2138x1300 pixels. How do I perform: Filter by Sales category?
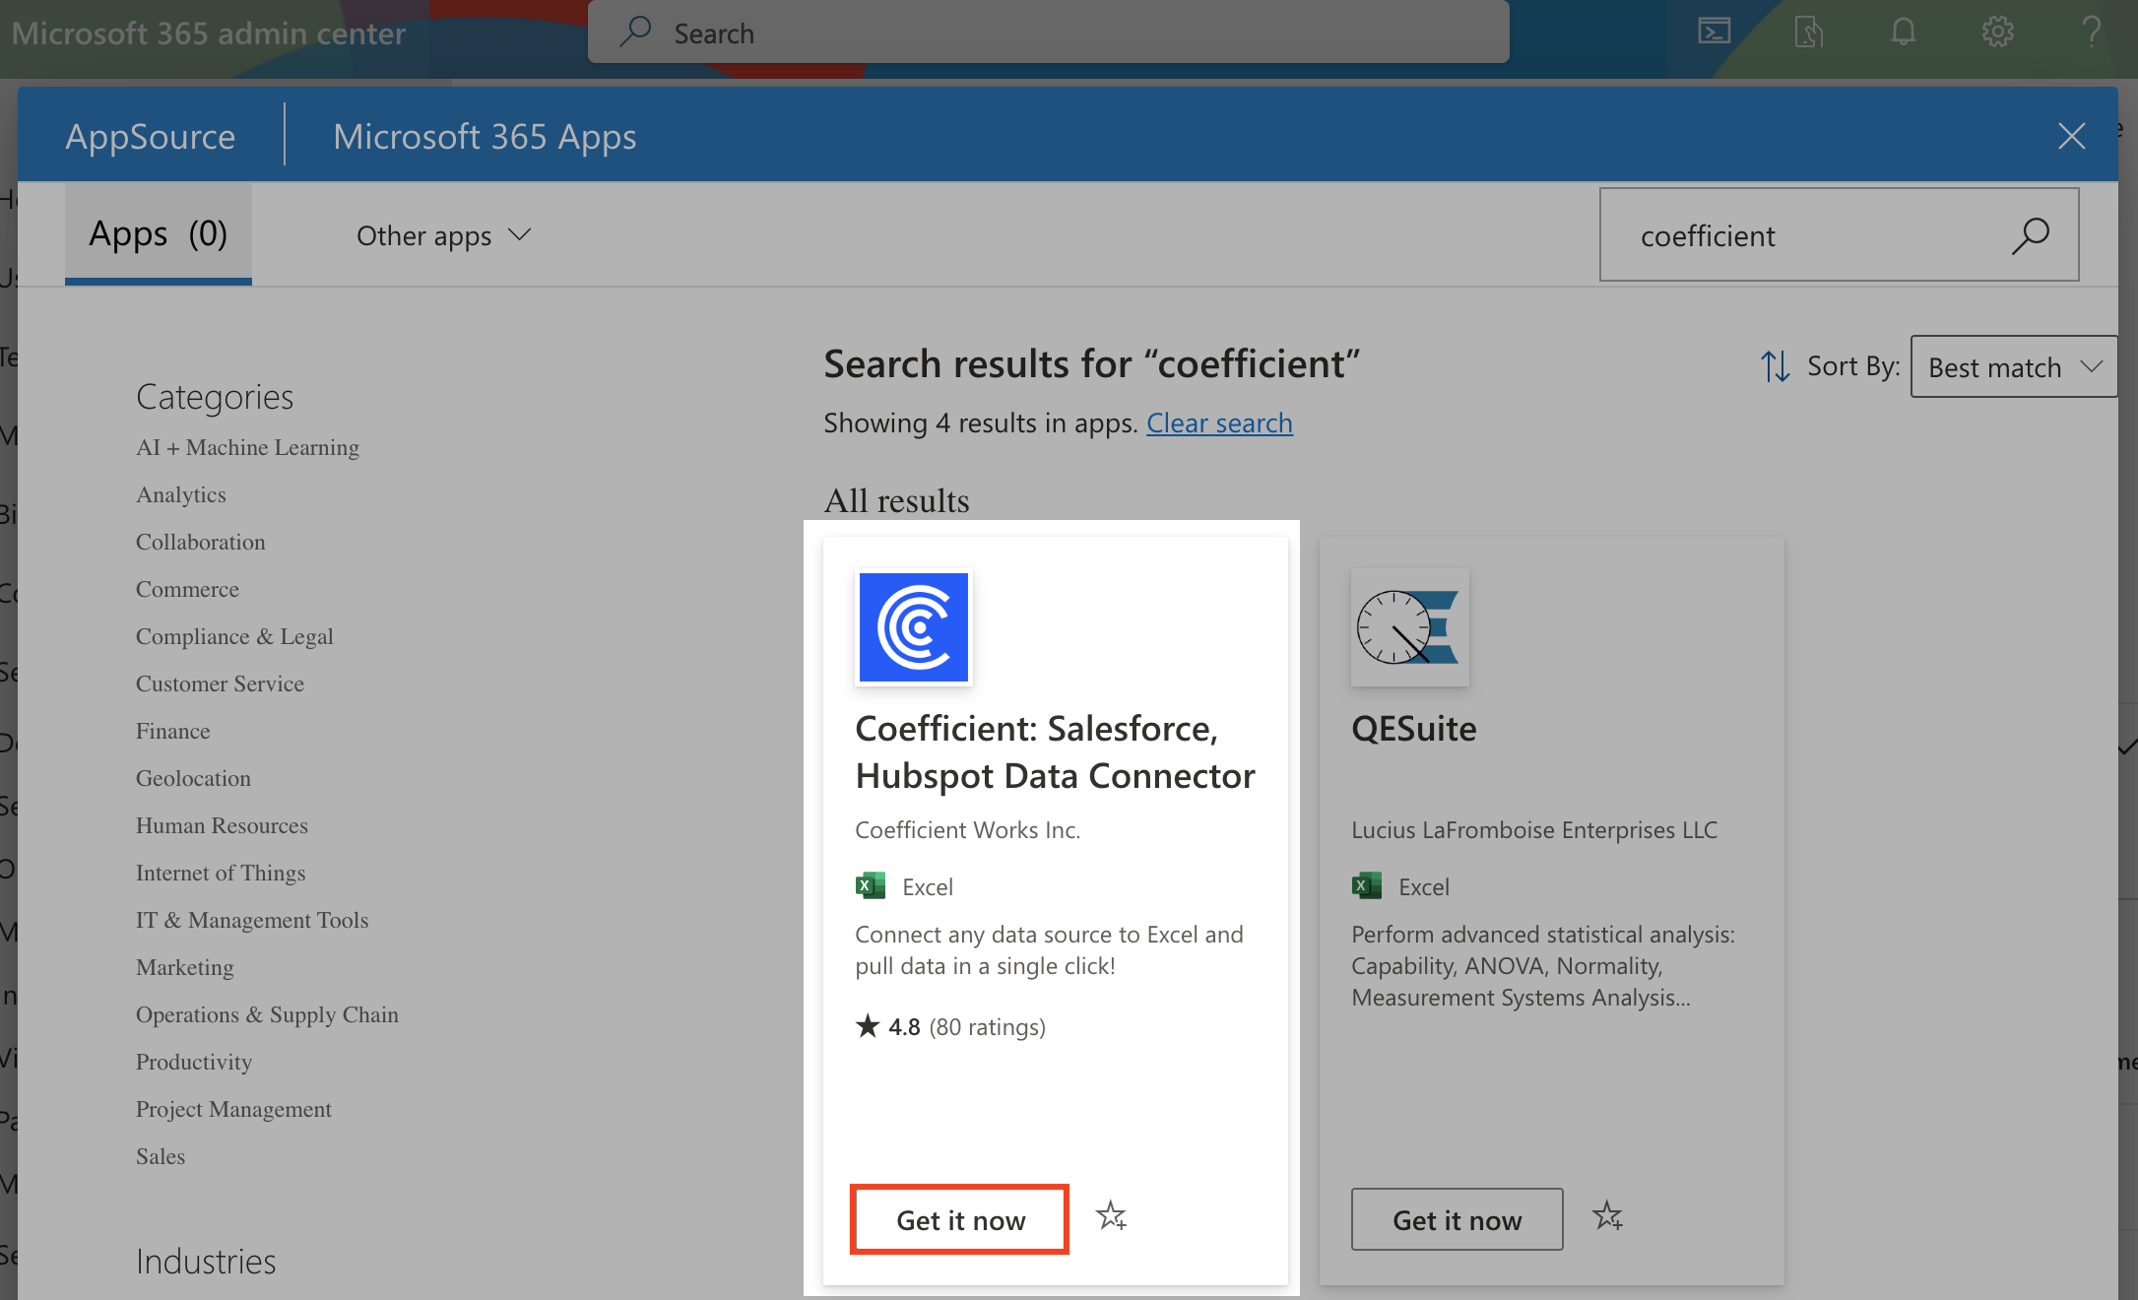point(161,1156)
